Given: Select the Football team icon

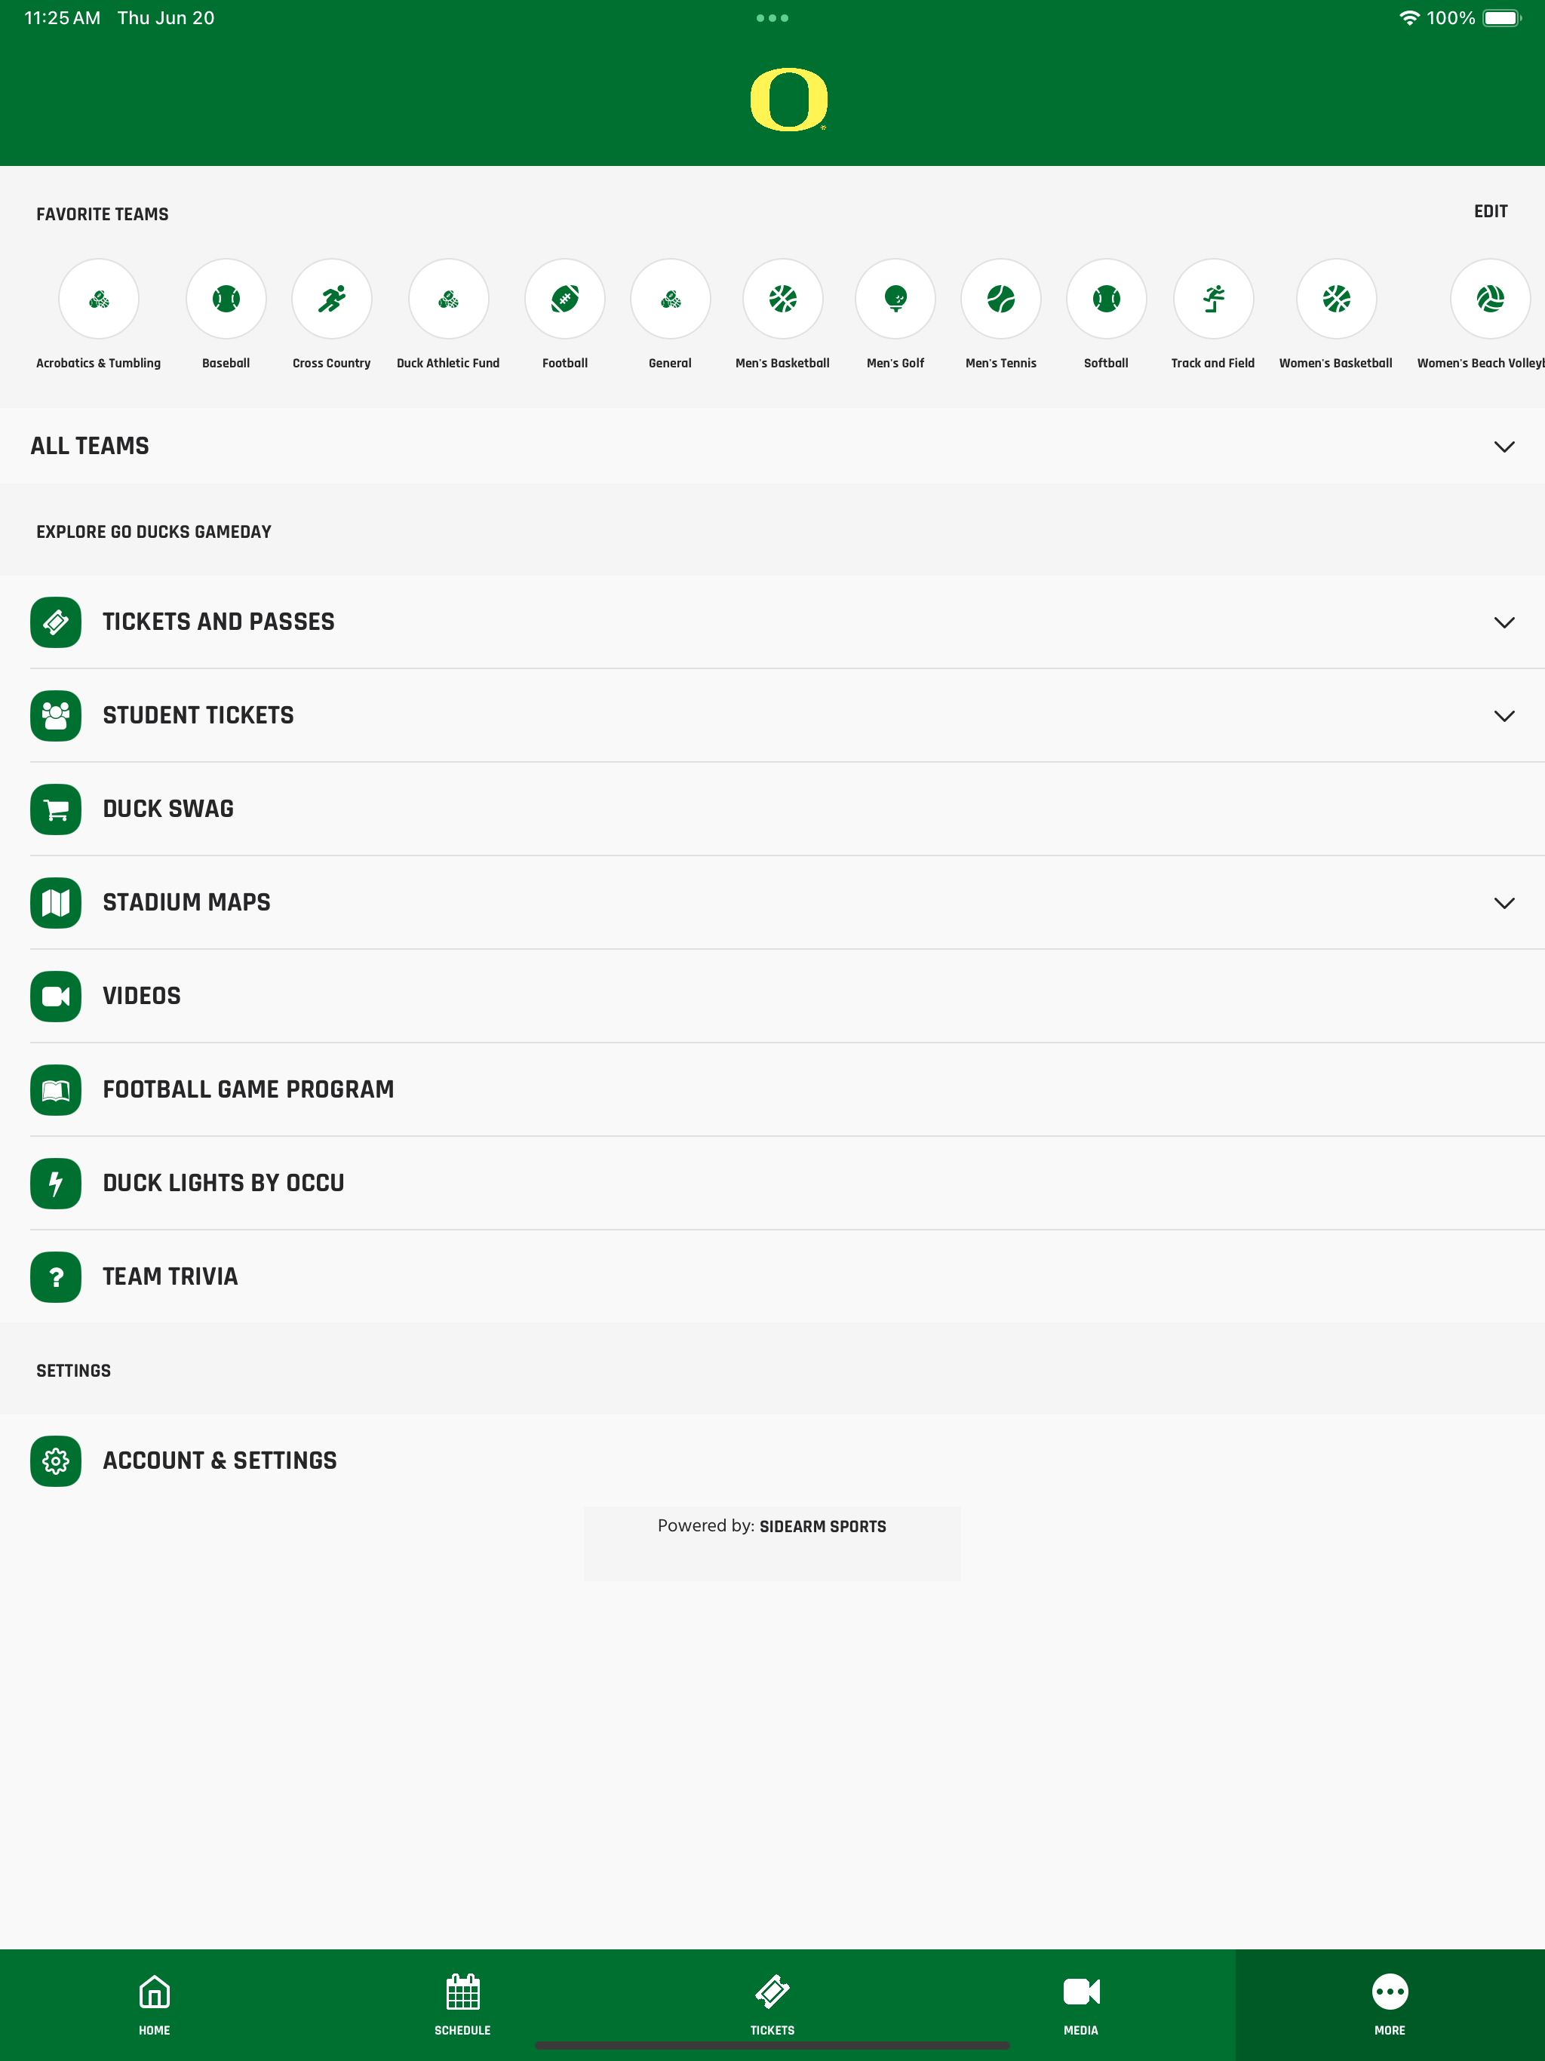Looking at the screenshot, I should [565, 299].
